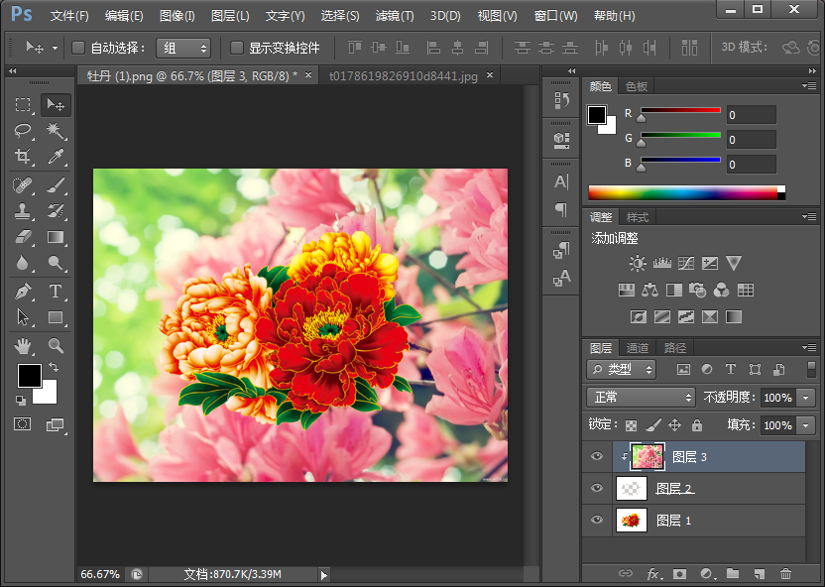Screen dimensions: 825x587
Task: Add a layer mask
Action: 680,574
